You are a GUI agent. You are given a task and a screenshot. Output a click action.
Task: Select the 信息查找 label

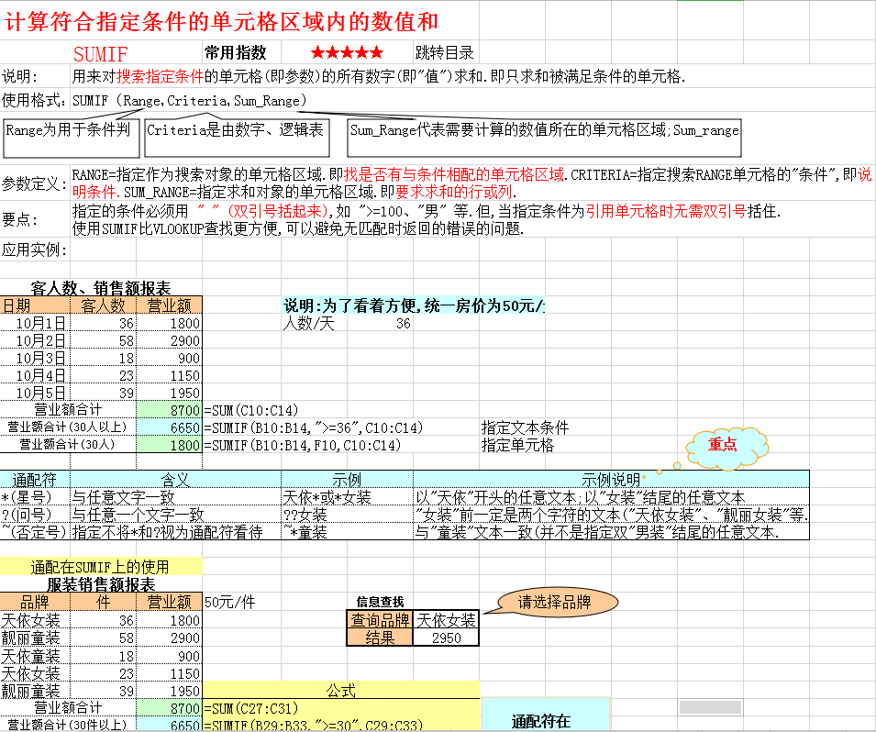click(x=380, y=602)
